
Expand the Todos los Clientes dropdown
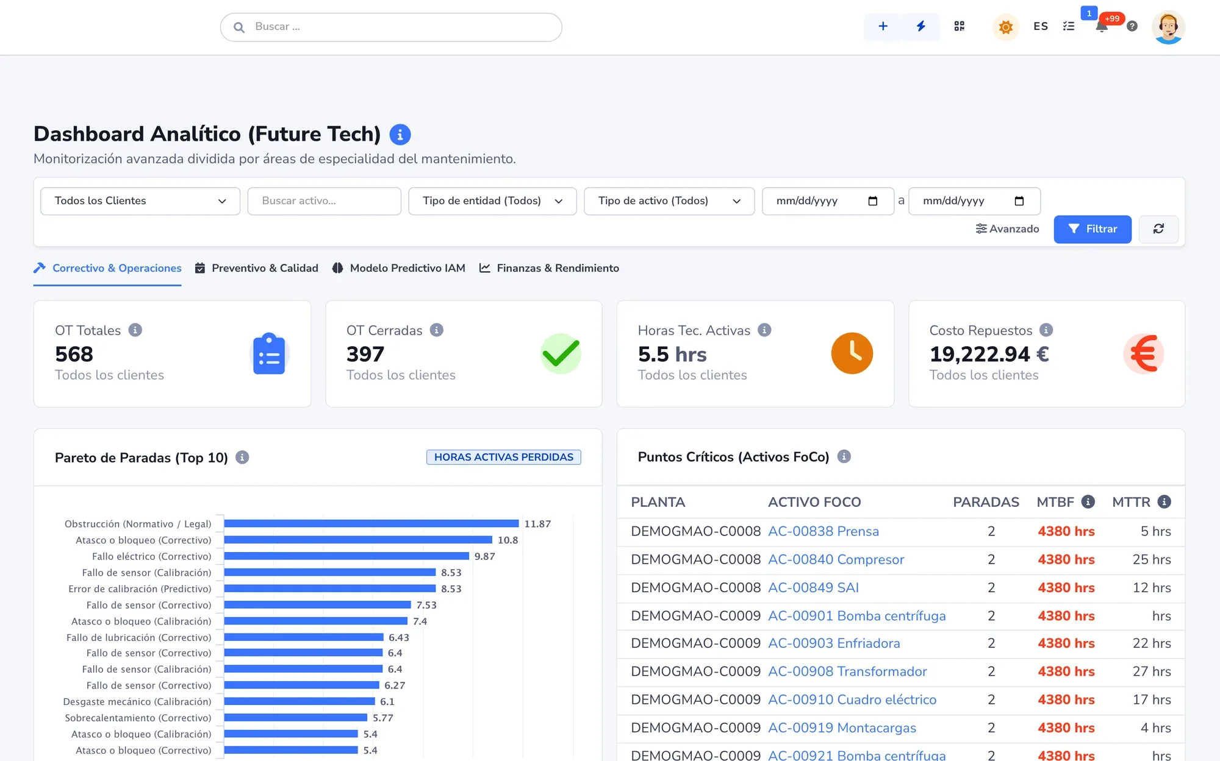coord(140,201)
